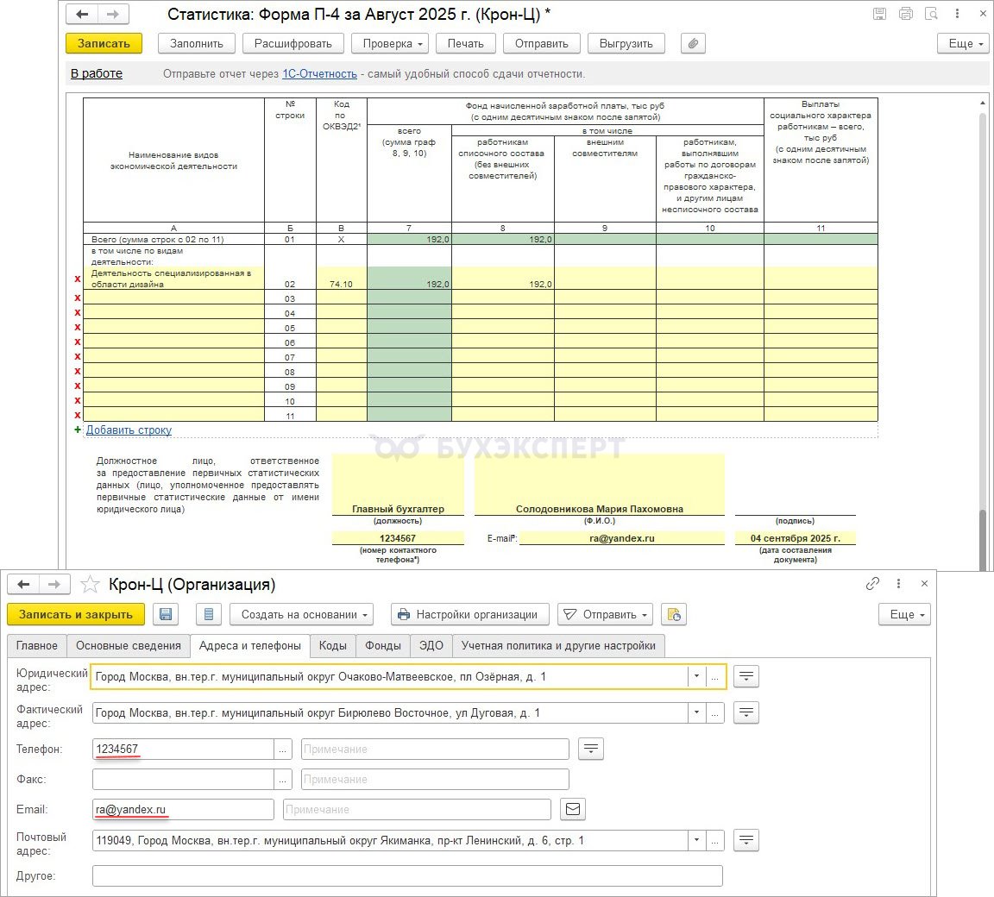Click the Выгрузить button

click(626, 44)
